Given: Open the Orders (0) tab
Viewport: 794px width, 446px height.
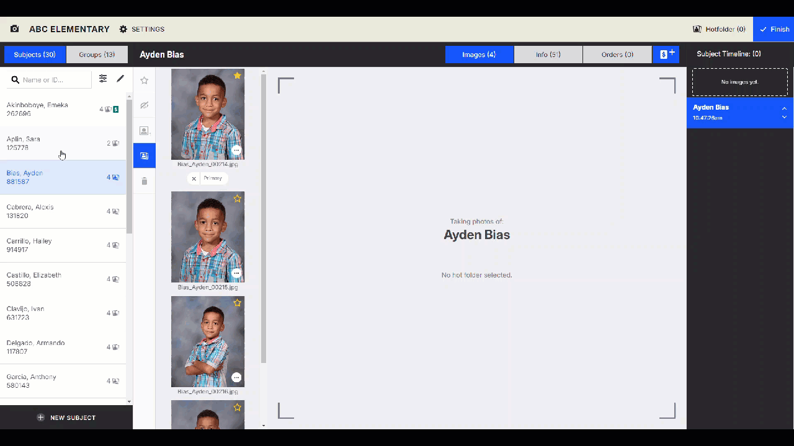Looking at the screenshot, I should click(x=617, y=55).
